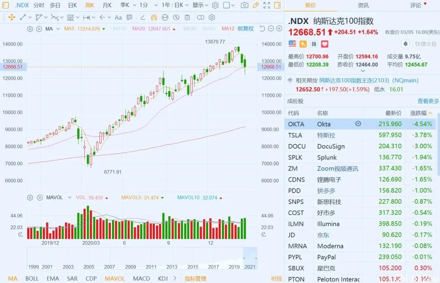Add a comment bubble note

point(130,18)
